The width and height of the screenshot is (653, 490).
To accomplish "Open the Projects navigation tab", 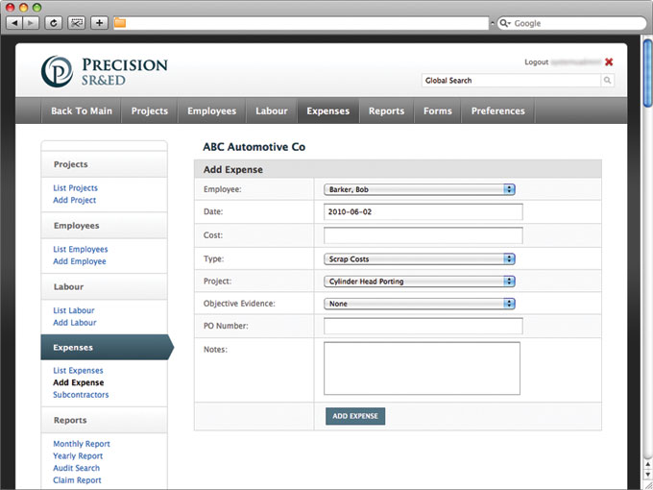I will (x=150, y=110).
